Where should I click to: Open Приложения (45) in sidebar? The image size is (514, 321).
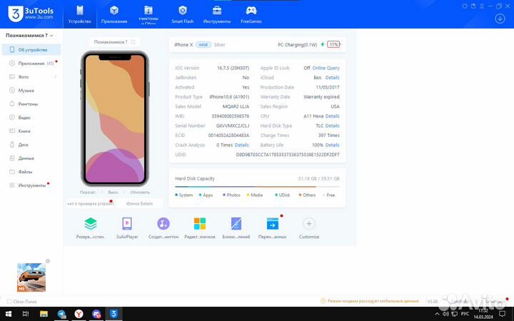31,63
